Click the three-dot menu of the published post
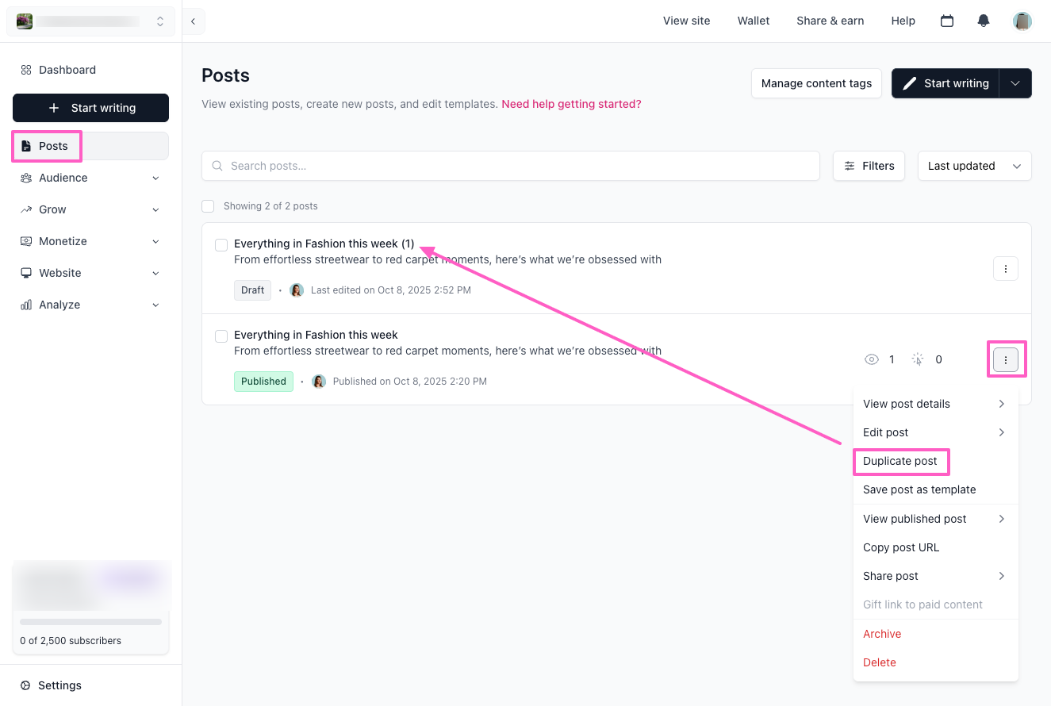 1005,359
